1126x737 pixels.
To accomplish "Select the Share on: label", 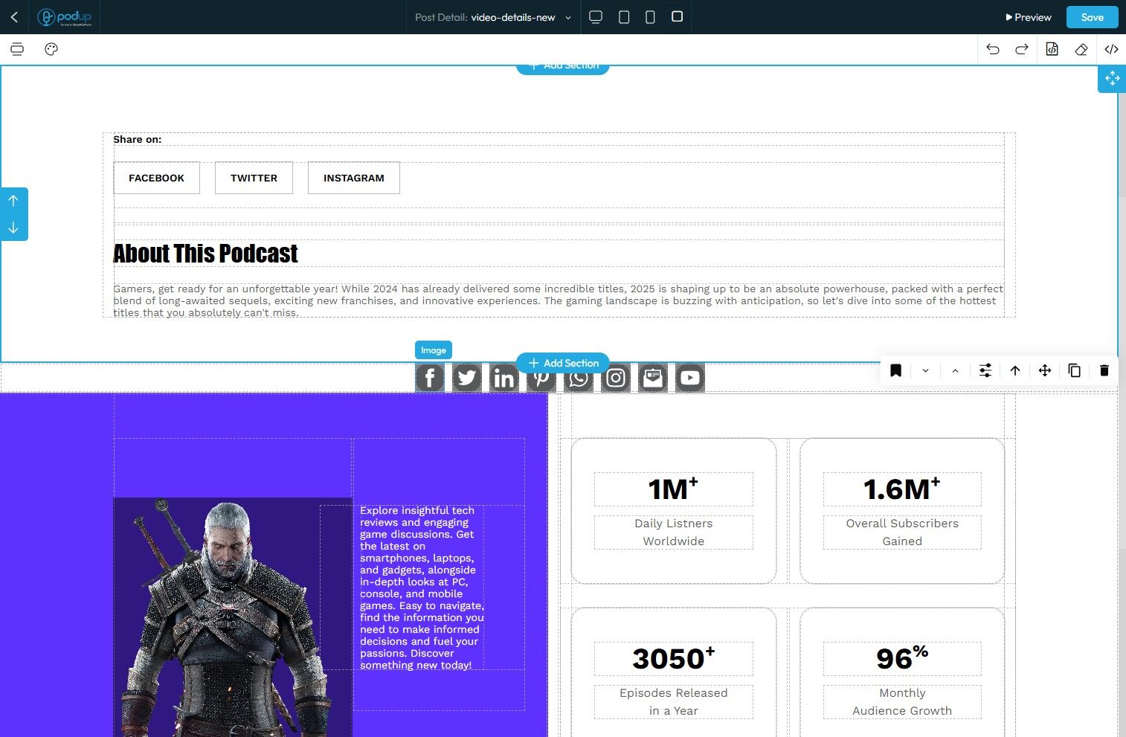I will [x=137, y=139].
